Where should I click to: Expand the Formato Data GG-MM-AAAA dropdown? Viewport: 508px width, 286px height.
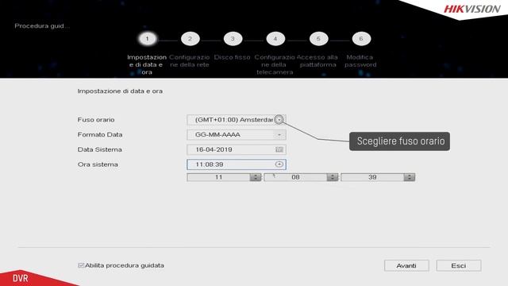(279, 134)
